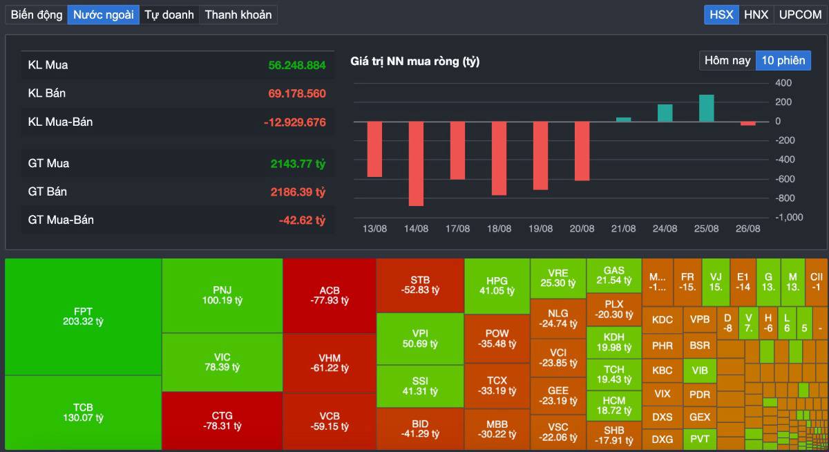Select the HSX exchange tab
Image resolution: width=829 pixels, height=452 pixels.
pyautogui.click(x=721, y=15)
